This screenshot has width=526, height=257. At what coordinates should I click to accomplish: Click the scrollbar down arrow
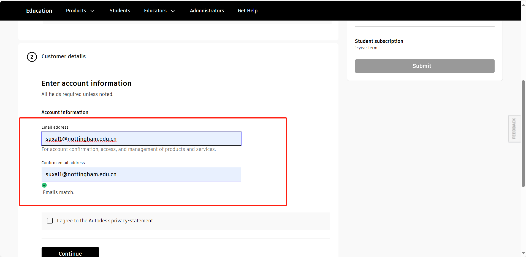click(523, 253)
